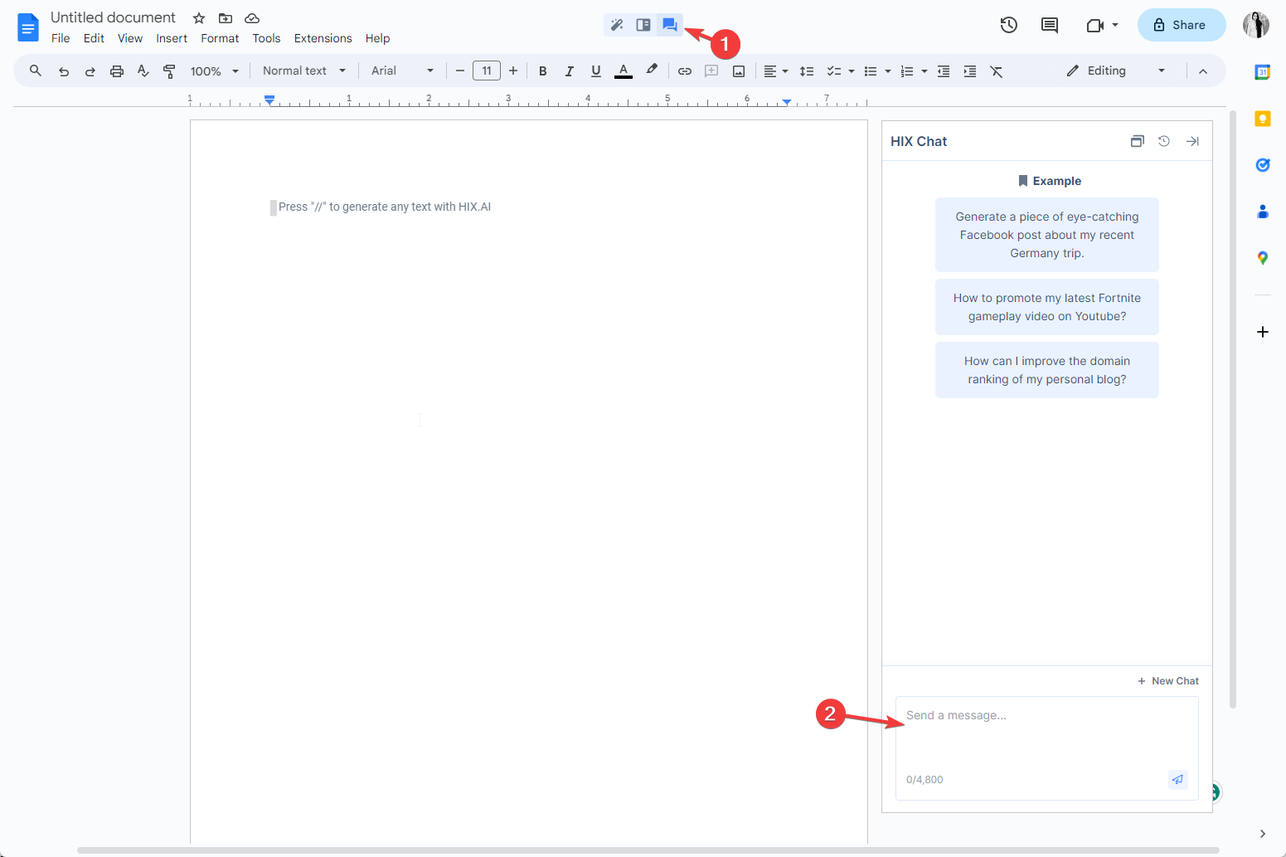
Task: Open the Editing mode dropdown
Action: coord(1116,71)
